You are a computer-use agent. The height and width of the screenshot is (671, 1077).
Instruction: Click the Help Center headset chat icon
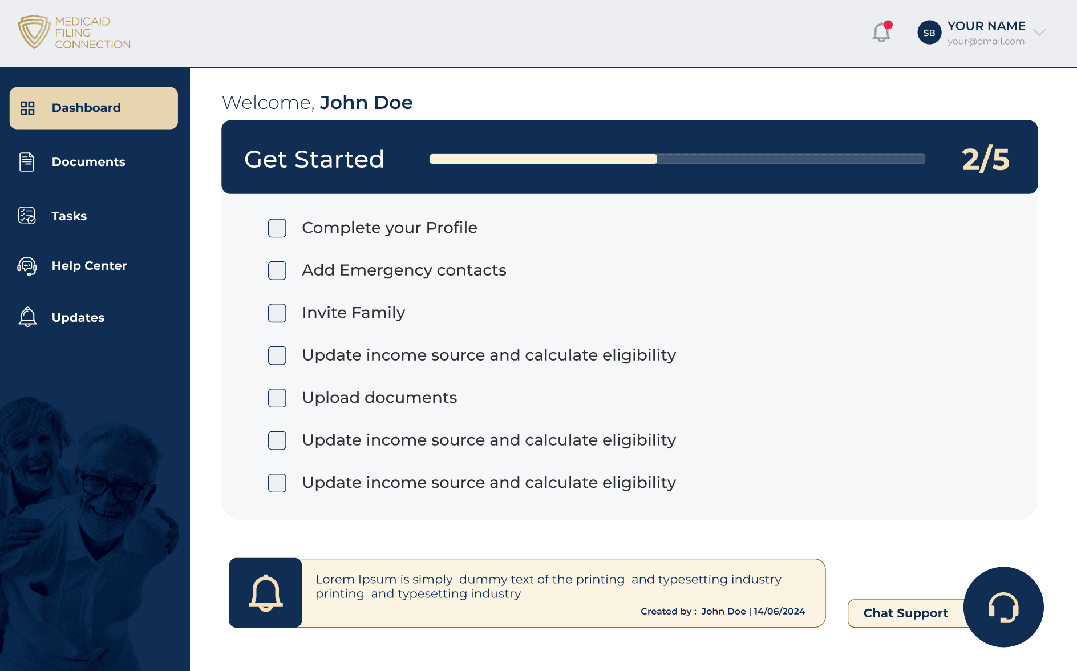click(x=27, y=266)
